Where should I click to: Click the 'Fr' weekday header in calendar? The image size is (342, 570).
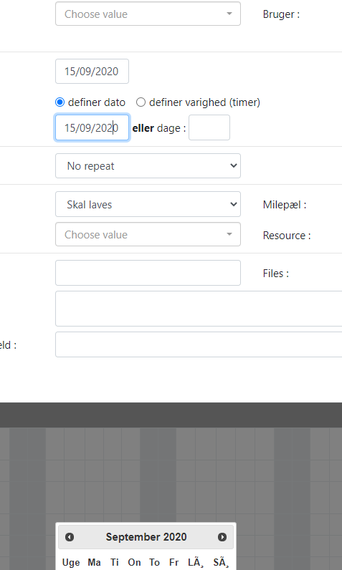[174, 562]
